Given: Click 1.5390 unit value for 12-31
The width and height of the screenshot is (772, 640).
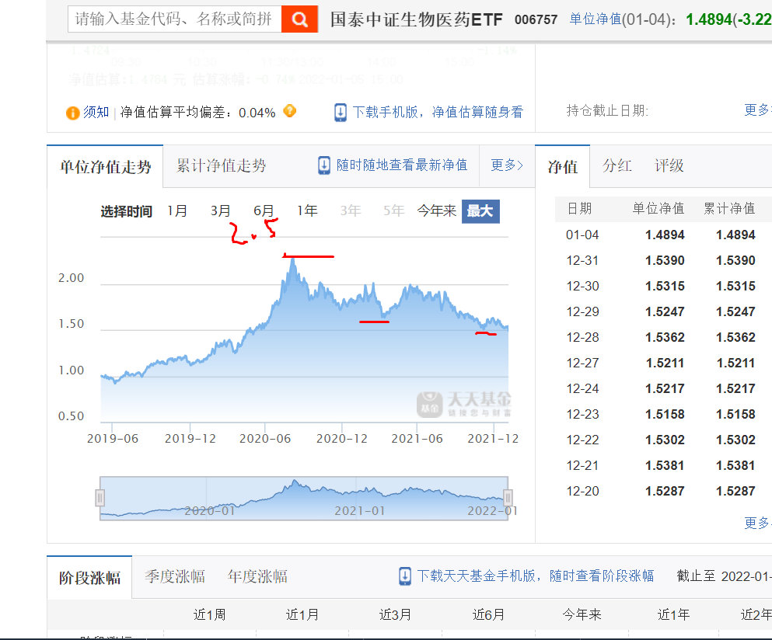Looking at the screenshot, I should point(665,260).
